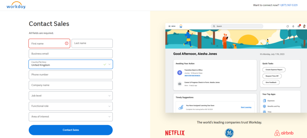Click the user profile avatar
The height and width of the screenshot is (138, 307).
pos(304,26)
